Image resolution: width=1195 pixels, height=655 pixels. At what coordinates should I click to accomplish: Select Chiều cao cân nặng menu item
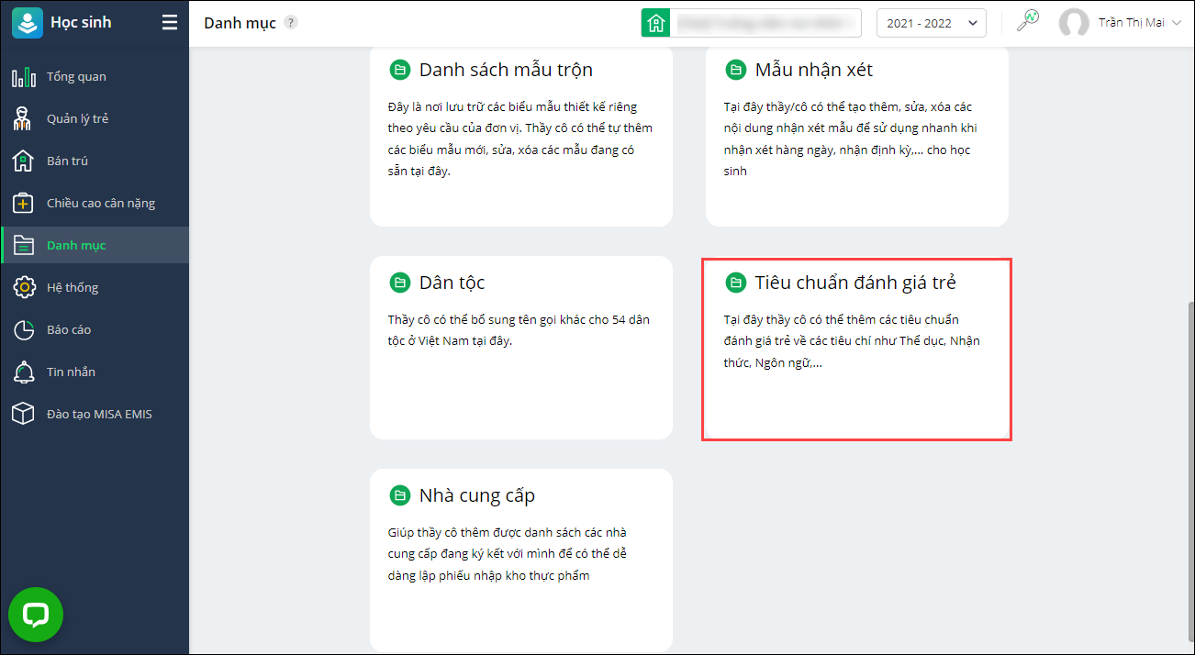95,203
